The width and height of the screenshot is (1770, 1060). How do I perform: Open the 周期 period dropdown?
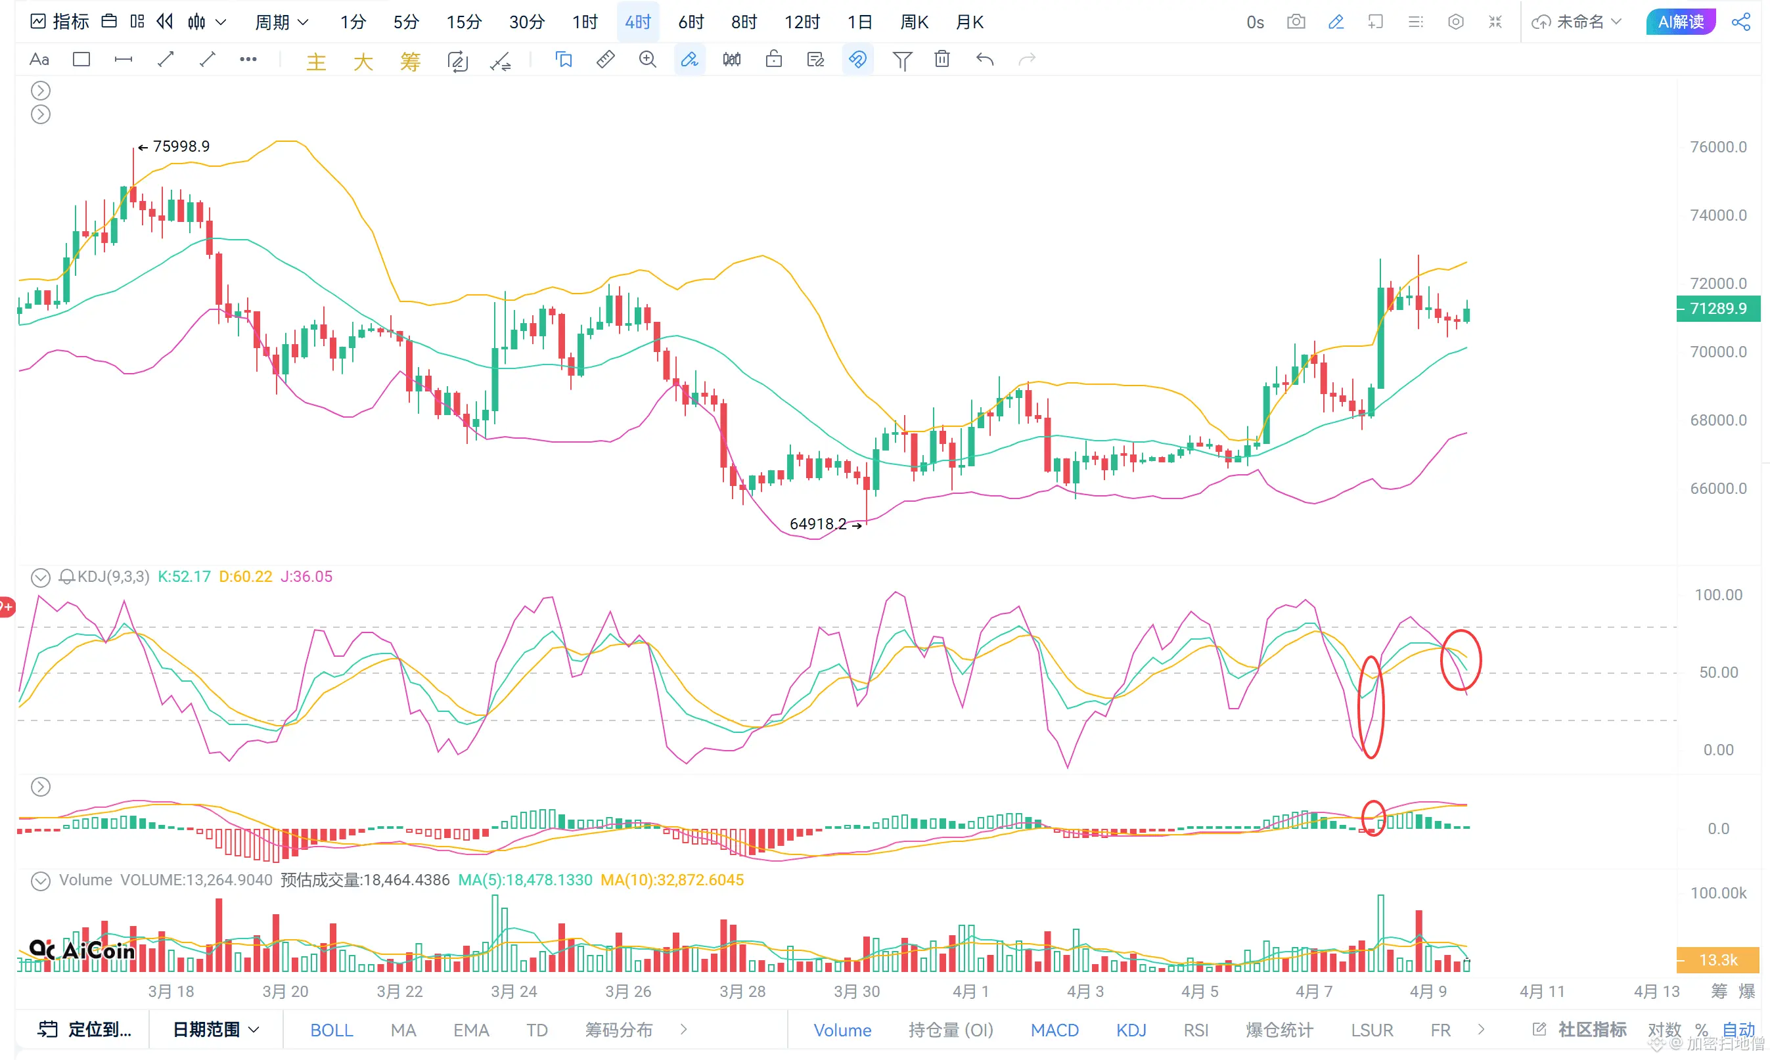(282, 22)
